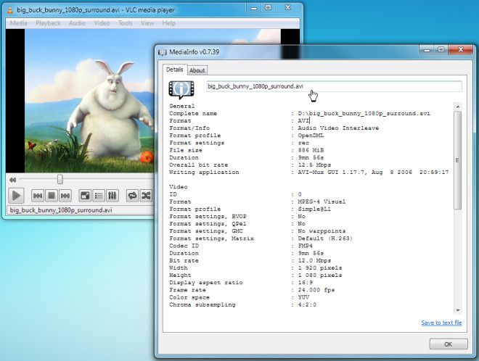
Task: Click the 'General' section heading
Action: click(181, 106)
